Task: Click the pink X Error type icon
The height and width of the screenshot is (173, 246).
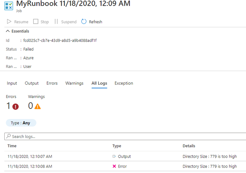Action: [114, 166]
